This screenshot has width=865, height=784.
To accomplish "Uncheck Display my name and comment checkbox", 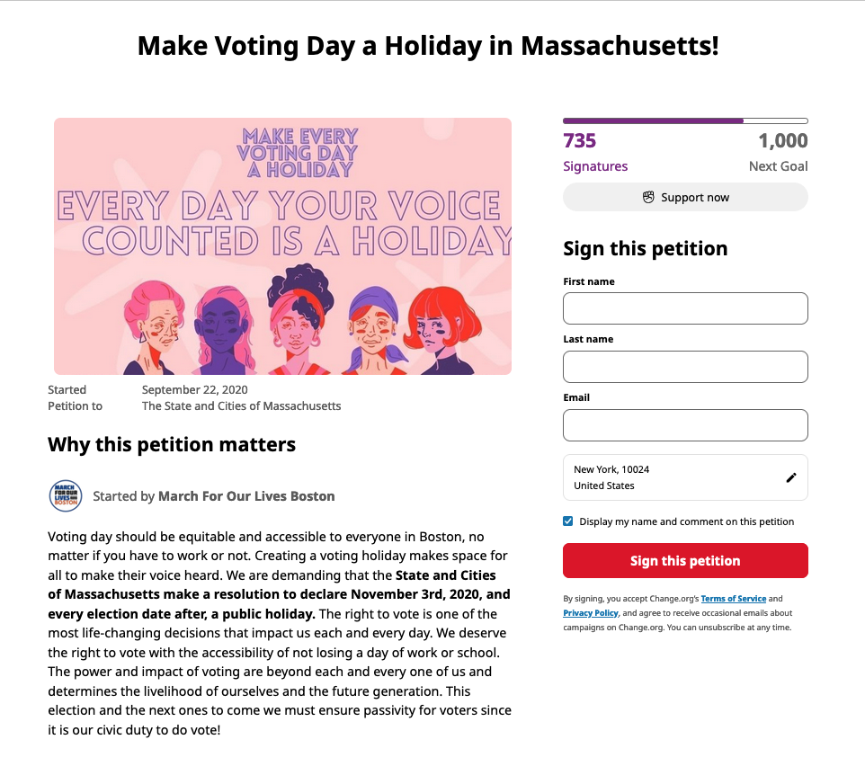I will pyautogui.click(x=567, y=521).
